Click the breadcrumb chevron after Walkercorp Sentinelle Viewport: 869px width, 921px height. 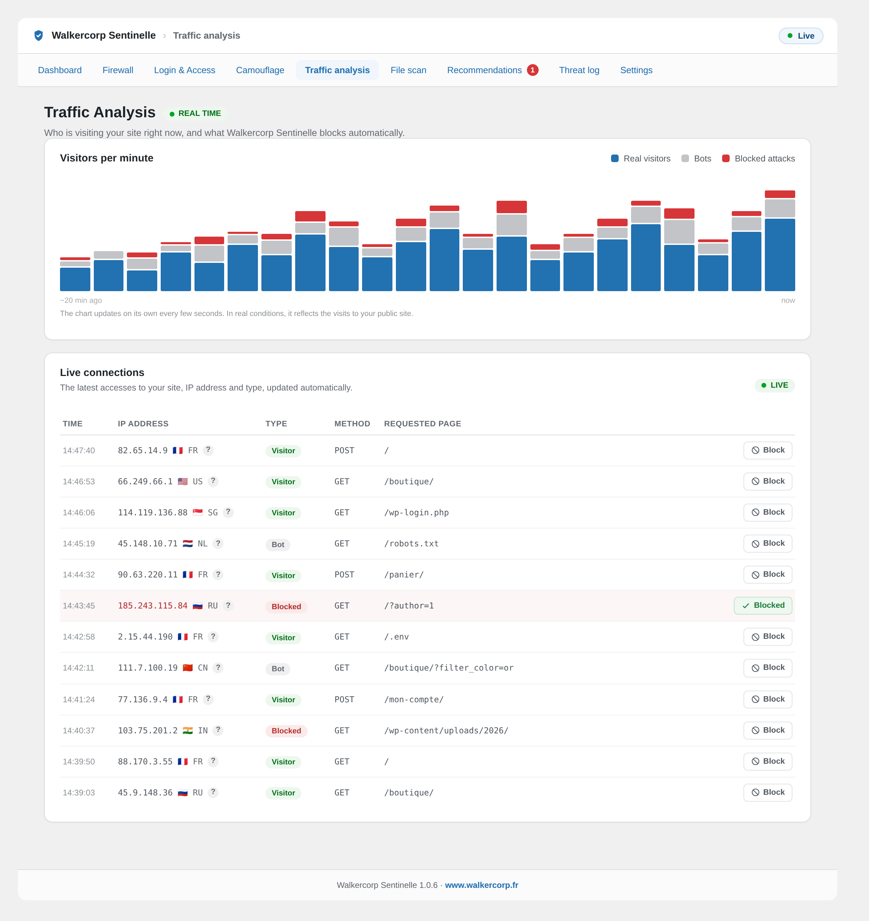[x=164, y=36]
